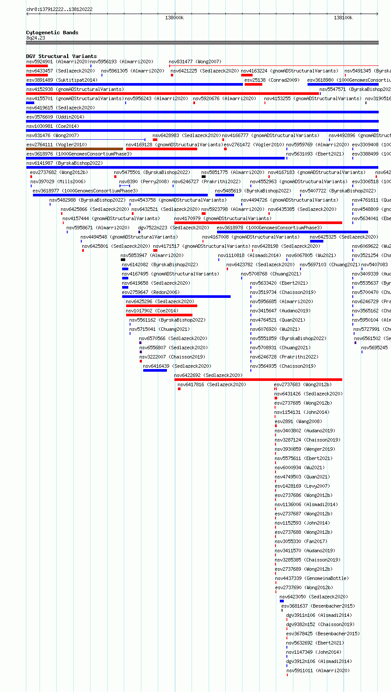Open variant nsv6067805 (Wu2021) label
This screenshot has width=391, height=692.
pos(311,255)
